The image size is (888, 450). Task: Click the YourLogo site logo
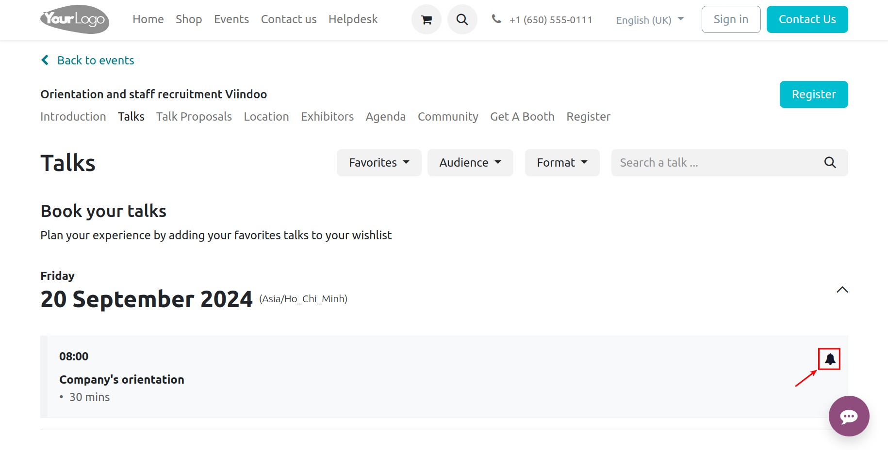coord(75,19)
